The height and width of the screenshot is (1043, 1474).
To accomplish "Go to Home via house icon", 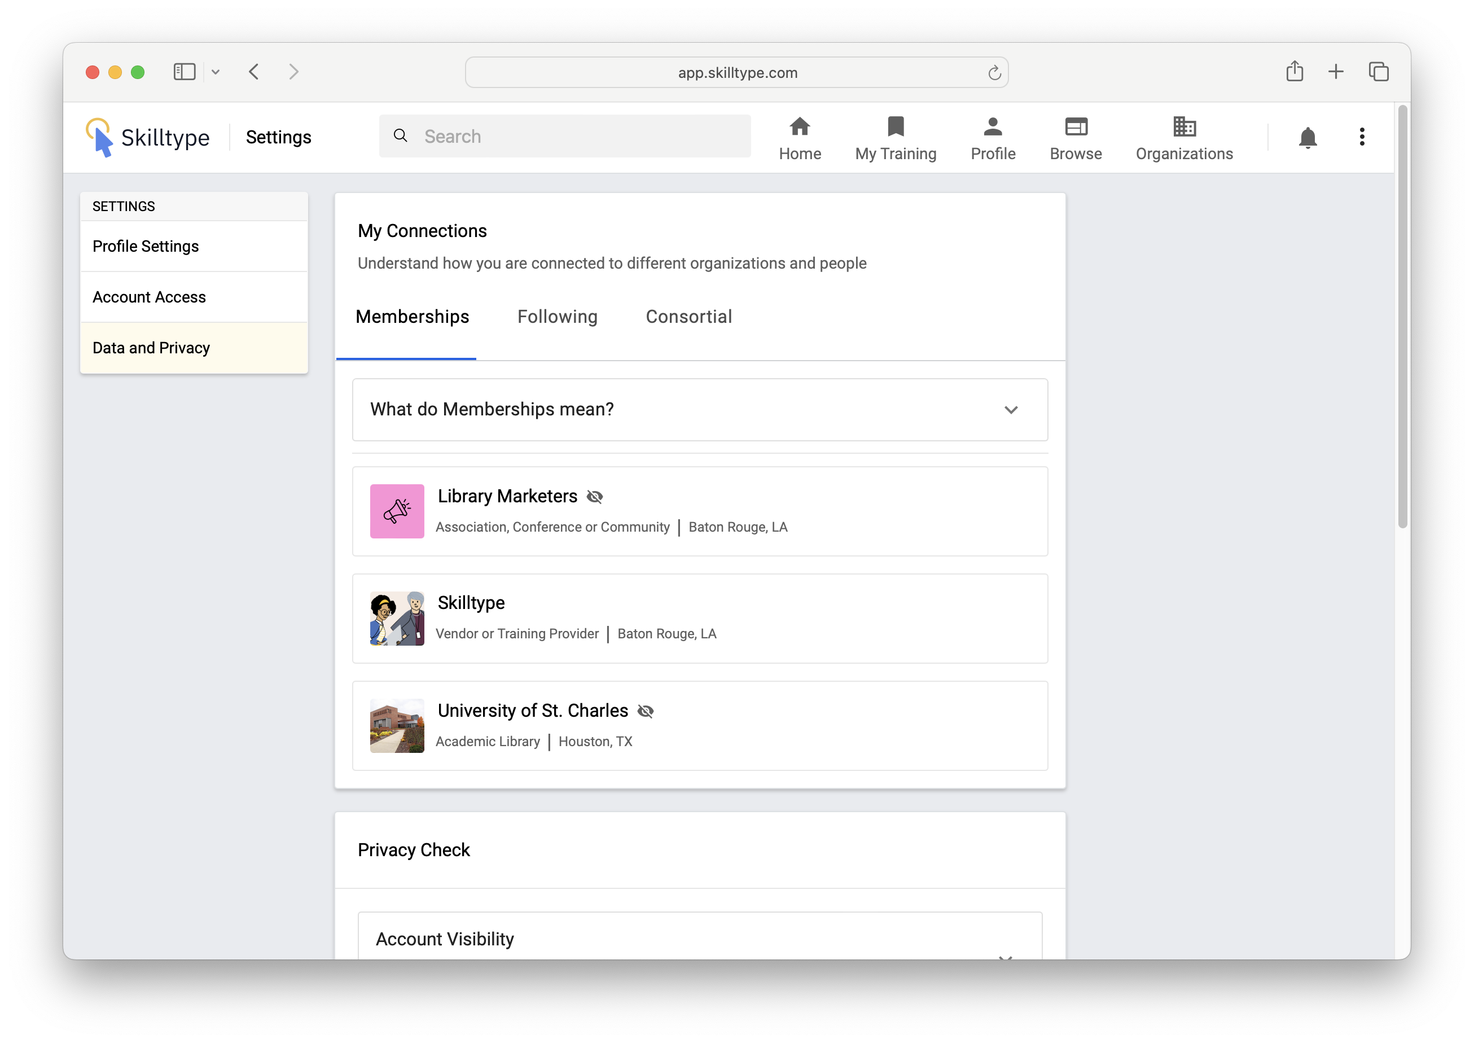I will (x=799, y=126).
